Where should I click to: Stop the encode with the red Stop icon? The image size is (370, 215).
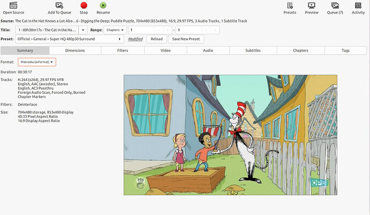tap(84, 5)
